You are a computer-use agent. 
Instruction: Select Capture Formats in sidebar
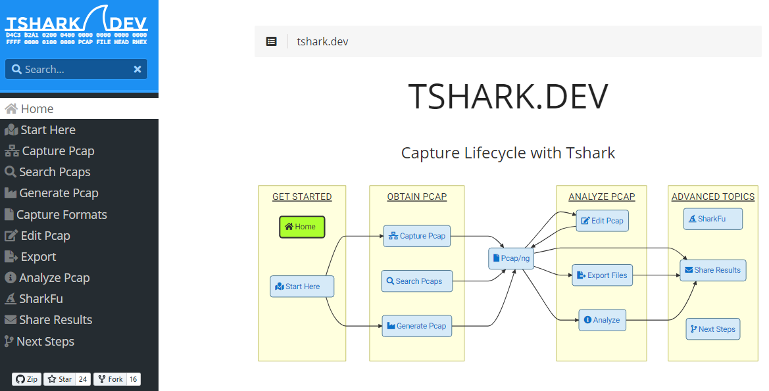[x=79, y=215]
